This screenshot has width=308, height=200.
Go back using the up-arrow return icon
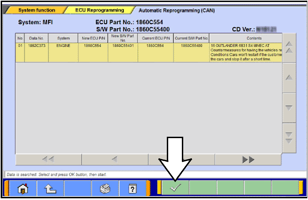(x=51, y=188)
